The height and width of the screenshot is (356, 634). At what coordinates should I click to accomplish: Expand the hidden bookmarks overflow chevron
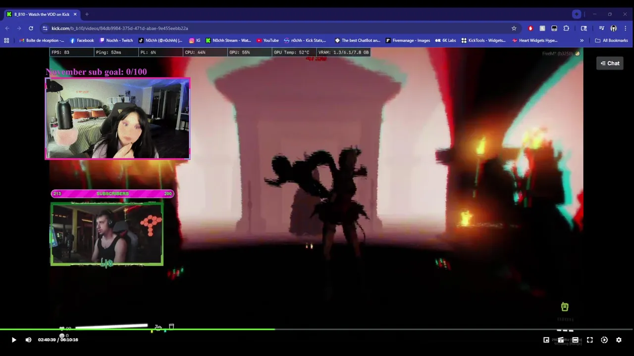[x=581, y=41]
